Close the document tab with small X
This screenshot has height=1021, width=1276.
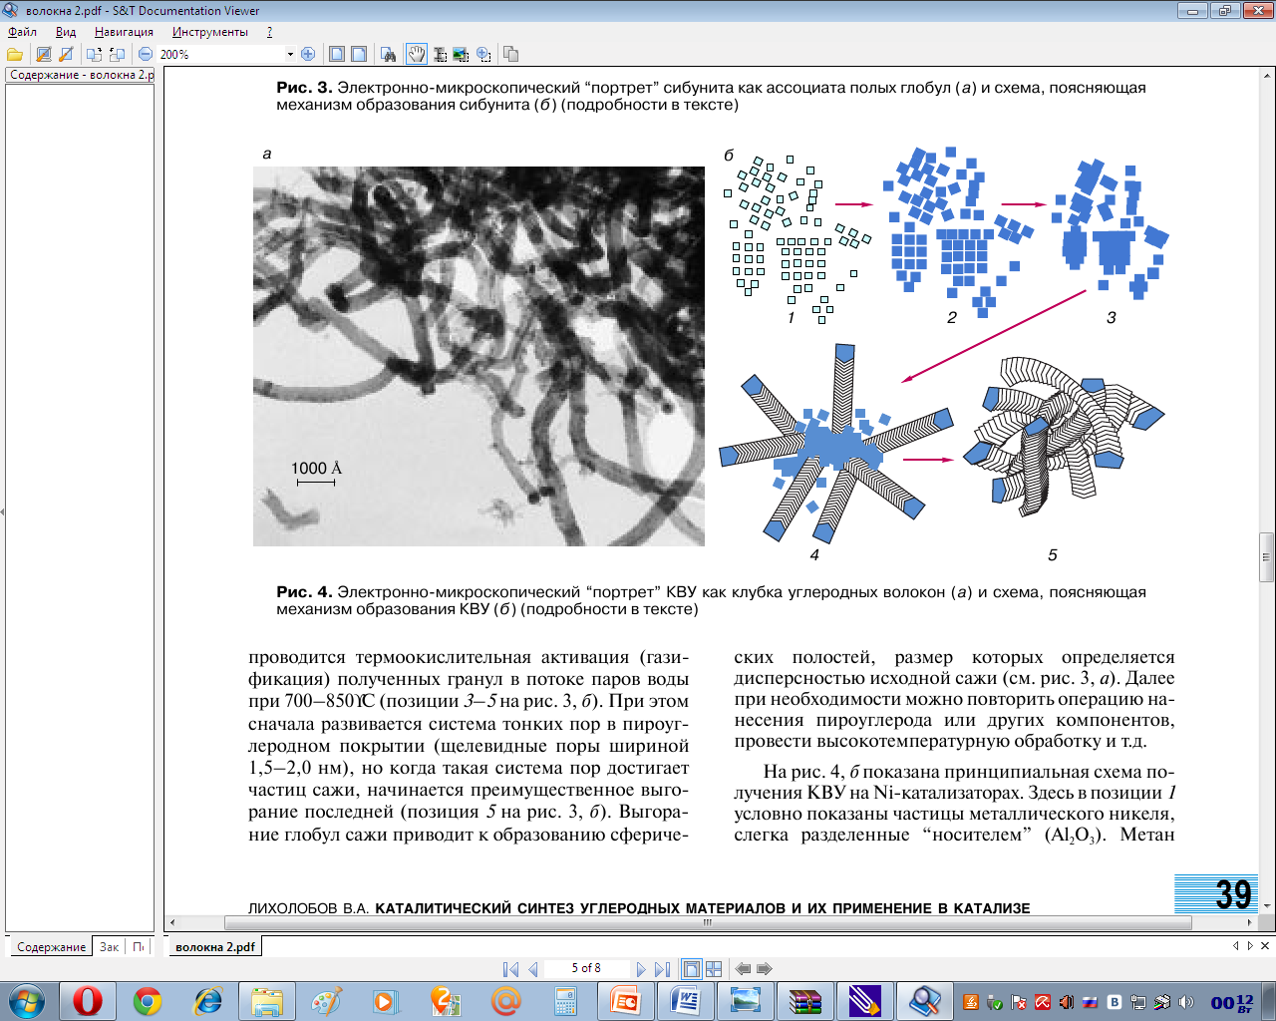click(x=1265, y=945)
